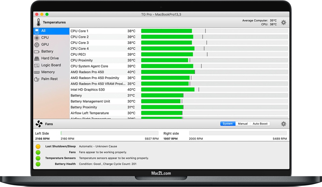Viewport: 322px width, 187px height.
Task: Click the Battery icon in sidebar
Action: [x=37, y=51]
